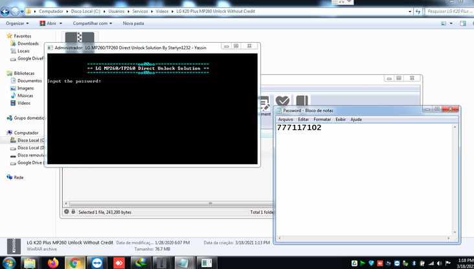This screenshot has height=269, width=474.
Task: Click Bluetooth tray icon
Action: (414, 263)
